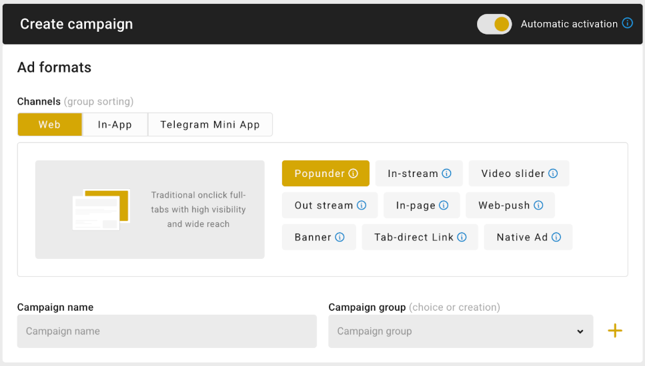645x366 pixels.
Task: Show info for In-page format
Action: (x=444, y=206)
